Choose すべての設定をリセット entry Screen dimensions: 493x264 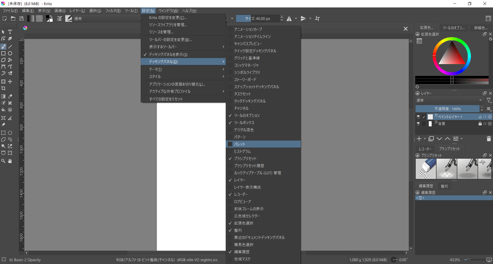coord(183,99)
